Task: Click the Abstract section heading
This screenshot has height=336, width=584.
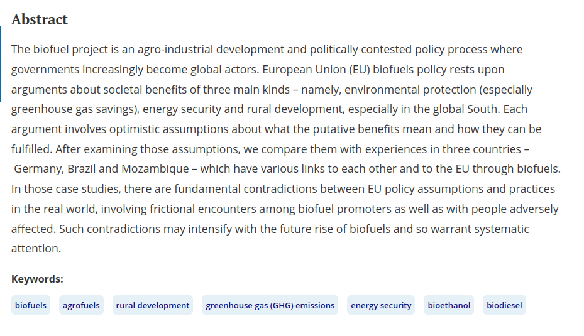Action: 40,19
